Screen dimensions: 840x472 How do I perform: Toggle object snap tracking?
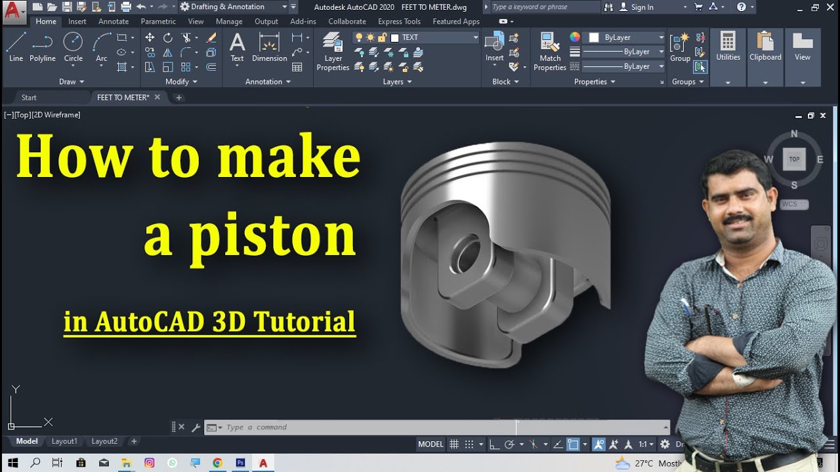[558, 444]
